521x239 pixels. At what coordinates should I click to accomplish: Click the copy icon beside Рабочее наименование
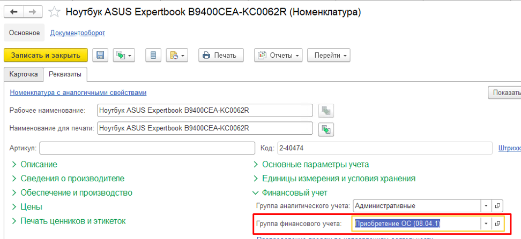point(326,111)
